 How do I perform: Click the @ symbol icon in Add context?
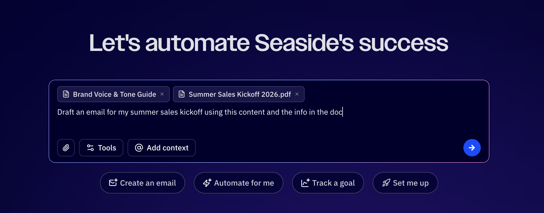point(139,148)
